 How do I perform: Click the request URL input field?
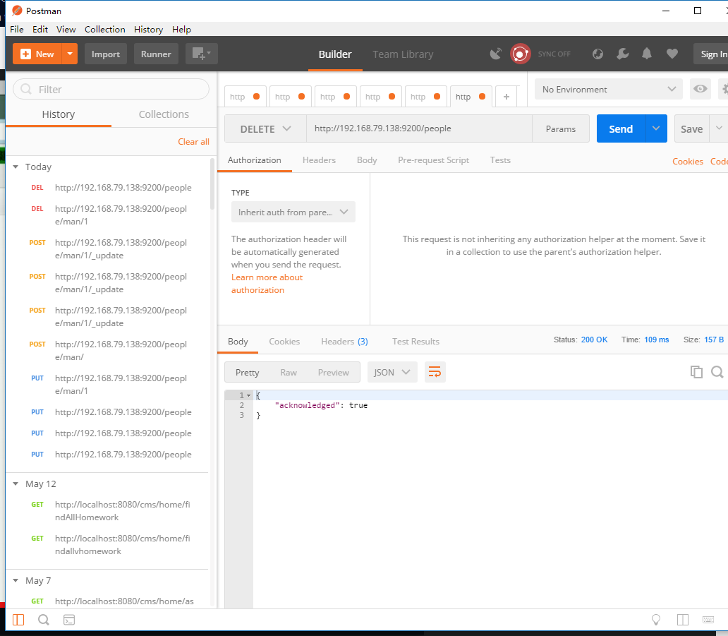point(419,129)
